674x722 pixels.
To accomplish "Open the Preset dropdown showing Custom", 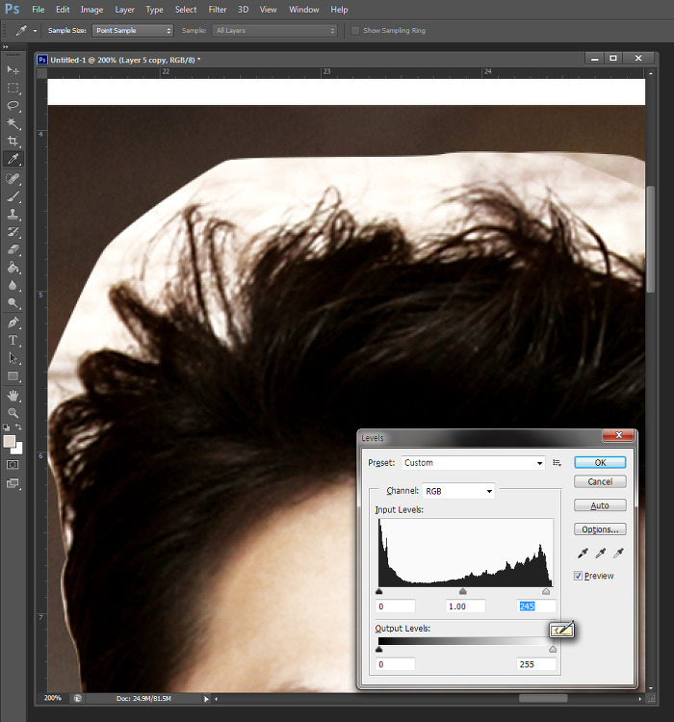I will 473,463.
